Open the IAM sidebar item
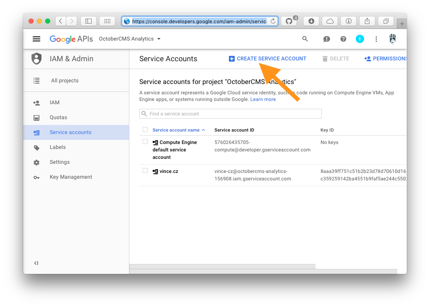The image size is (430, 307). [76, 102]
